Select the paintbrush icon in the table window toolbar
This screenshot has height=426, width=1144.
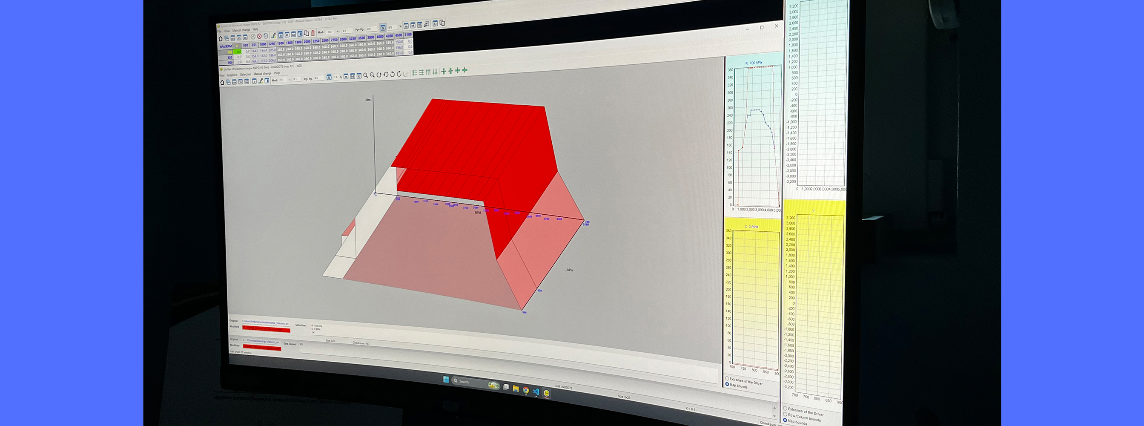coord(274,35)
